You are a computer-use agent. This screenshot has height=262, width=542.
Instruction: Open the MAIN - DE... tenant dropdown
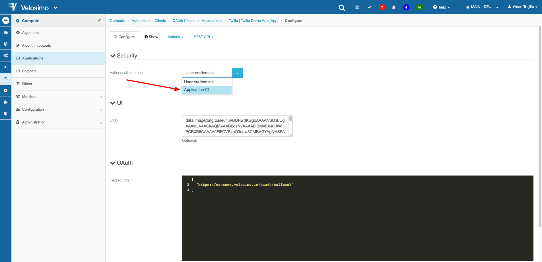pos(482,7)
